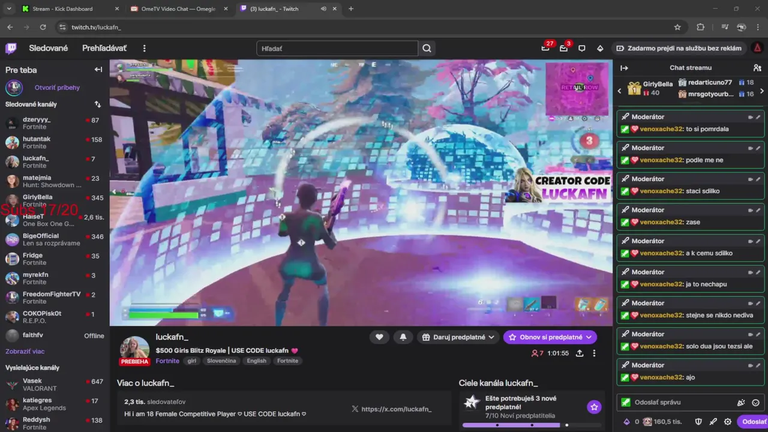Show previous gift leaderboard entry

(x=620, y=91)
